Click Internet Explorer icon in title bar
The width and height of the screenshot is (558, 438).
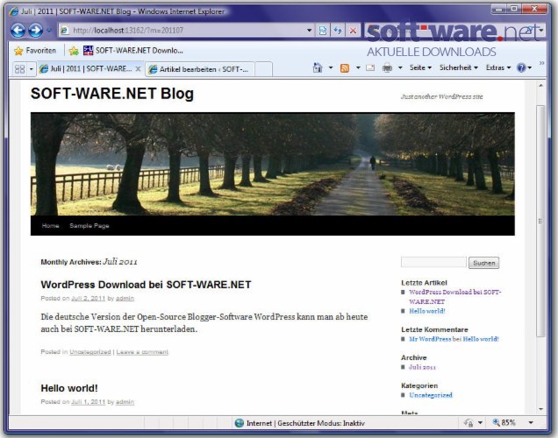pyautogui.click(x=13, y=11)
